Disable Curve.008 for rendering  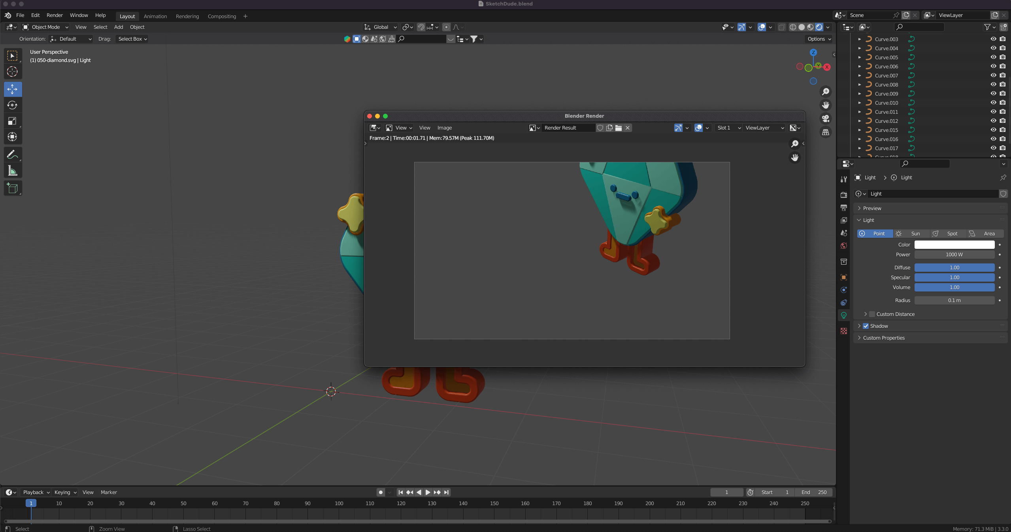pos(1003,84)
